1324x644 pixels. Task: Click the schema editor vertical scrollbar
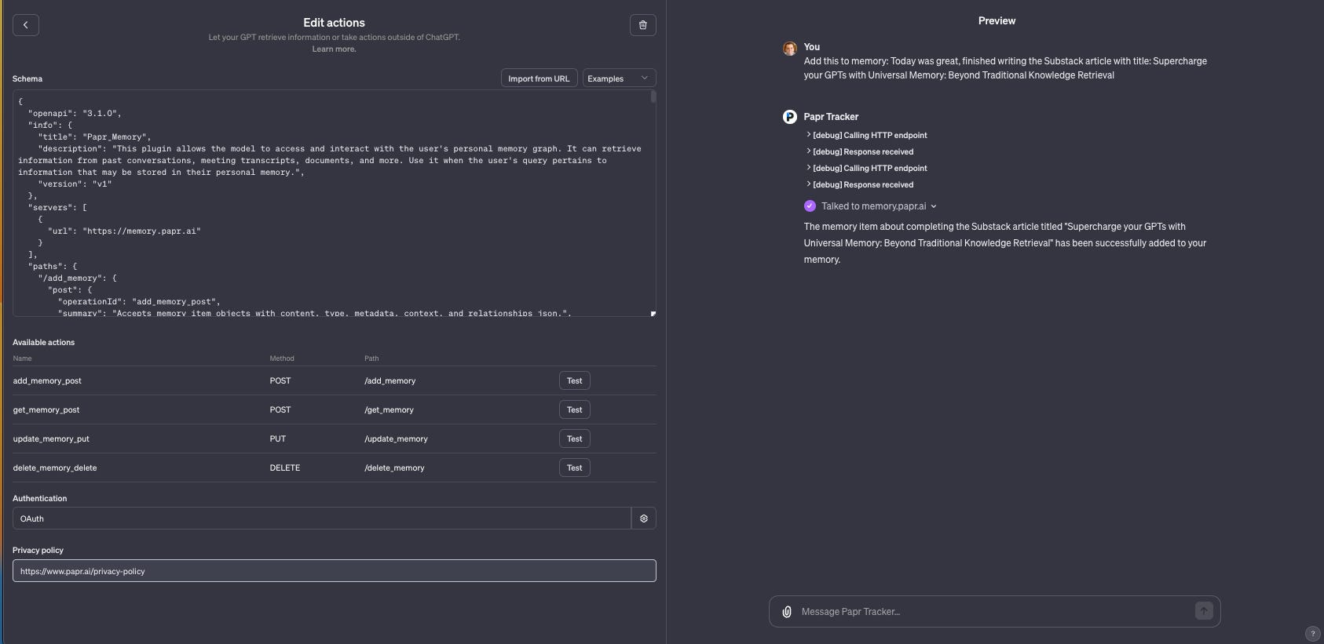click(x=653, y=97)
